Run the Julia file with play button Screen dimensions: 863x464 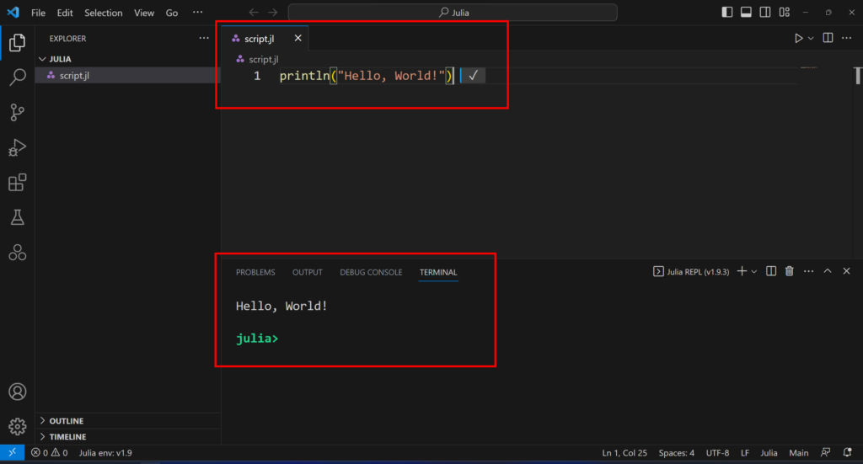[x=798, y=38]
